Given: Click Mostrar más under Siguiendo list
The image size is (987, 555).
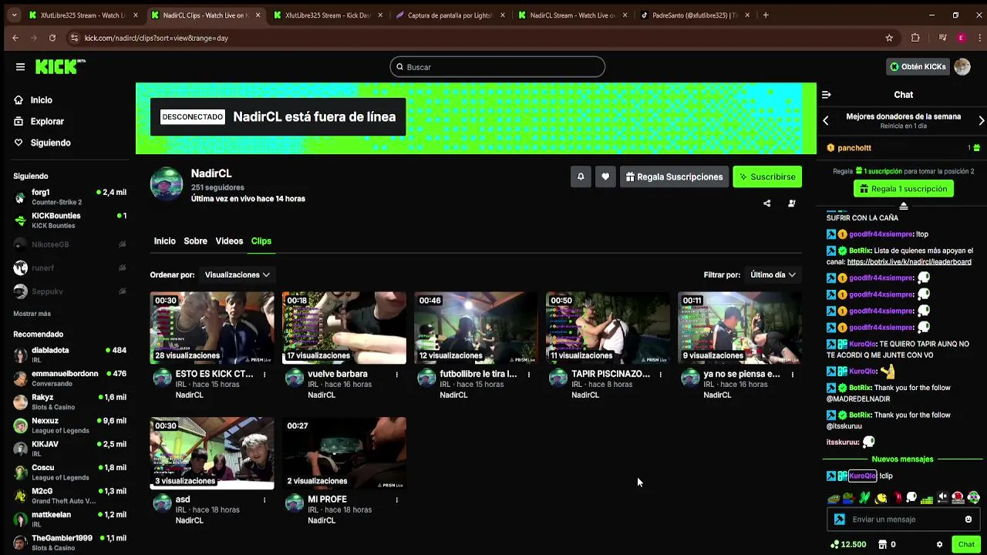Looking at the screenshot, I should click(32, 314).
